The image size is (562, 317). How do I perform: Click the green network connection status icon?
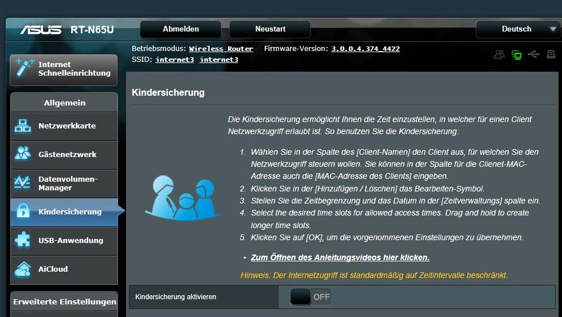(x=517, y=54)
